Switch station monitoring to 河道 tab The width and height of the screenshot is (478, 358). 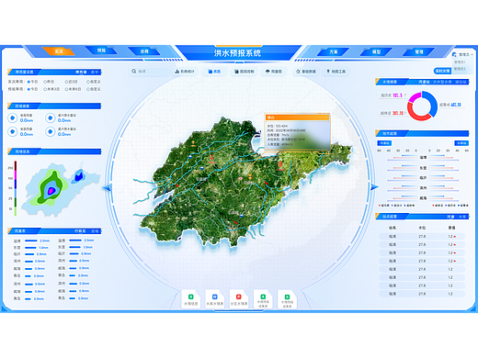450,217
